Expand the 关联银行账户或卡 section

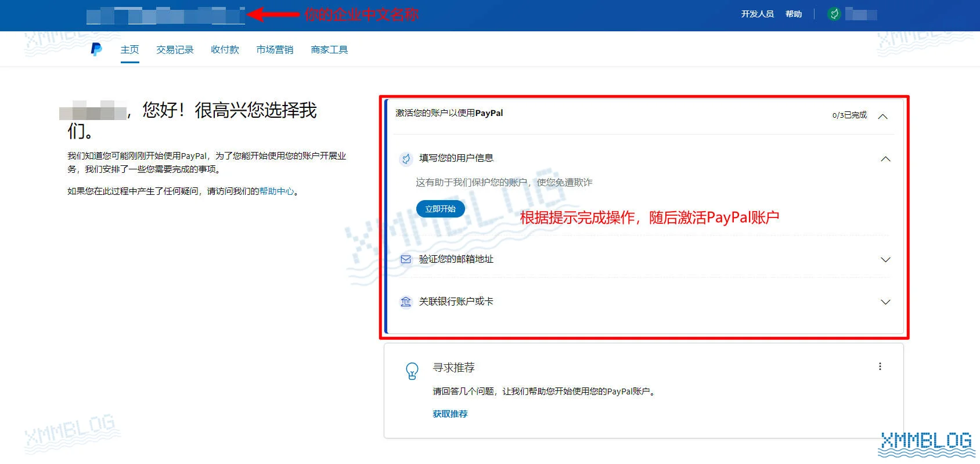pos(885,302)
